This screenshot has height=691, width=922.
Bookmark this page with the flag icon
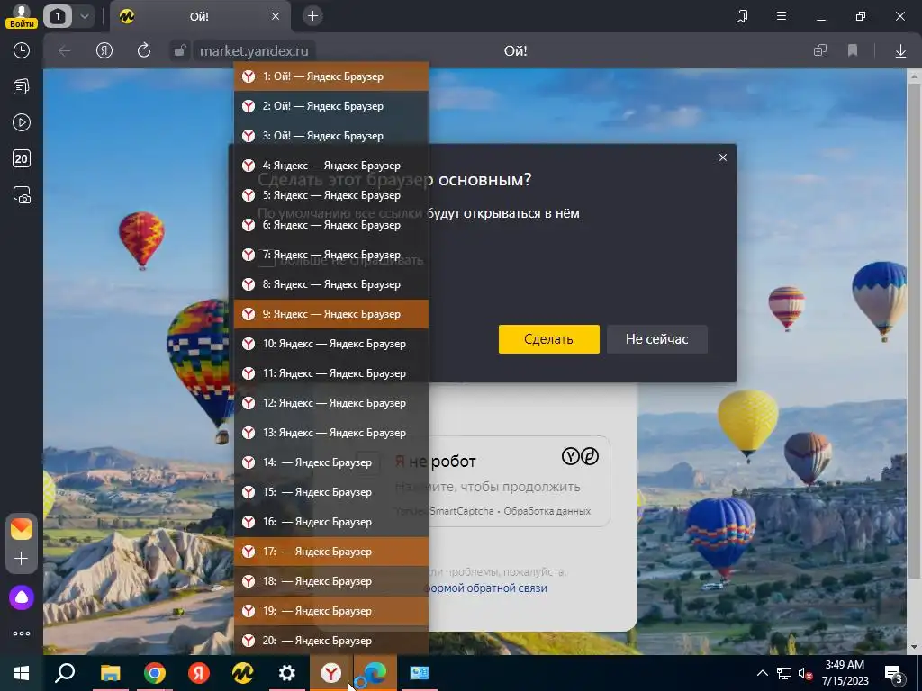pos(853,51)
